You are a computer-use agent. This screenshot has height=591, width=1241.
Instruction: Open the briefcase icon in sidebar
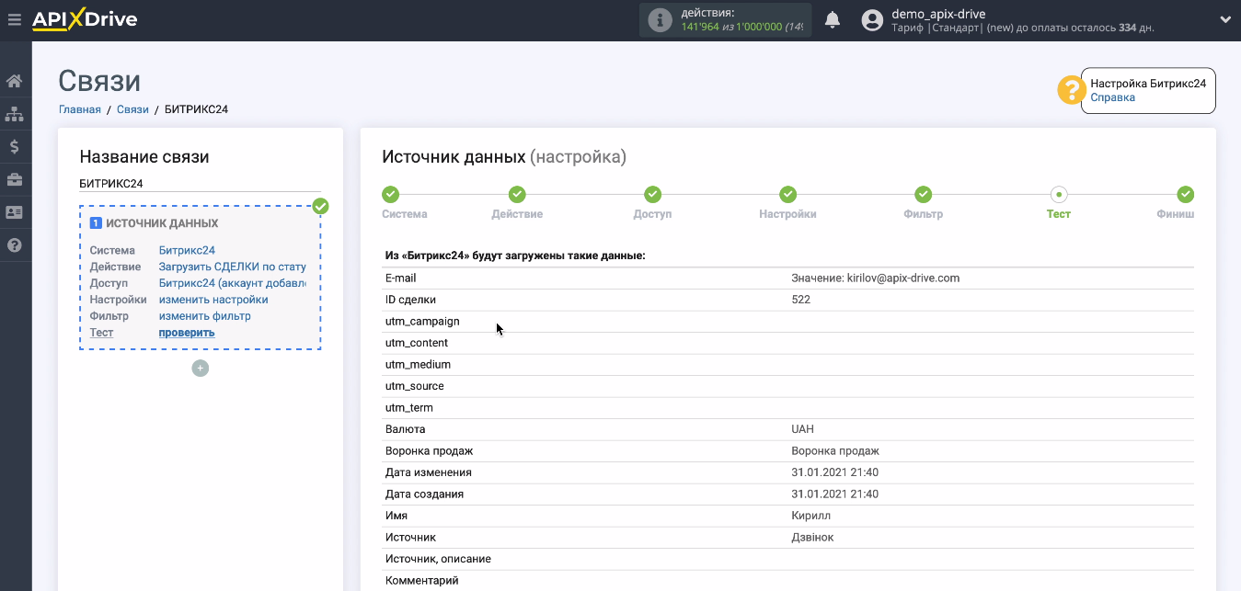click(x=15, y=179)
